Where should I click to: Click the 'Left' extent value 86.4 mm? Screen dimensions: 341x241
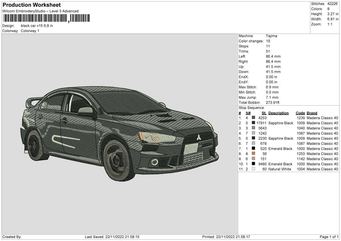tap(273, 56)
